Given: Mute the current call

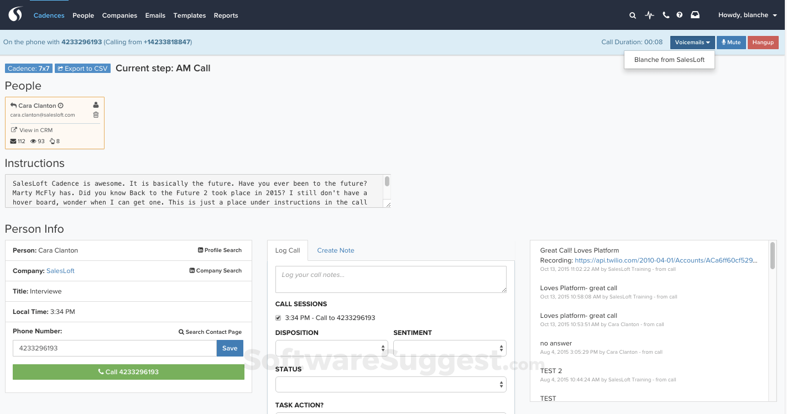Looking at the screenshot, I should 731,43.
